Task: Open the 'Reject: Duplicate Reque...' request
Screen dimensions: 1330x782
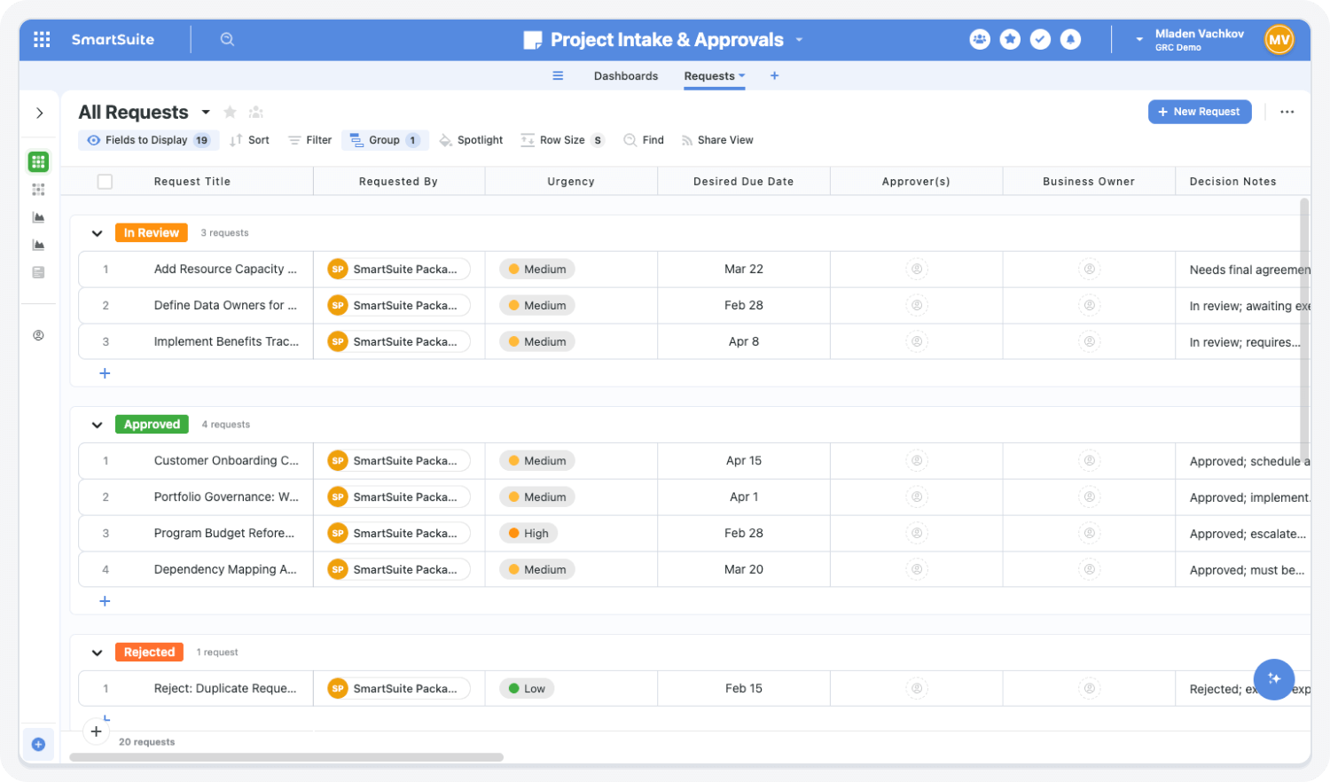Action: click(225, 688)
